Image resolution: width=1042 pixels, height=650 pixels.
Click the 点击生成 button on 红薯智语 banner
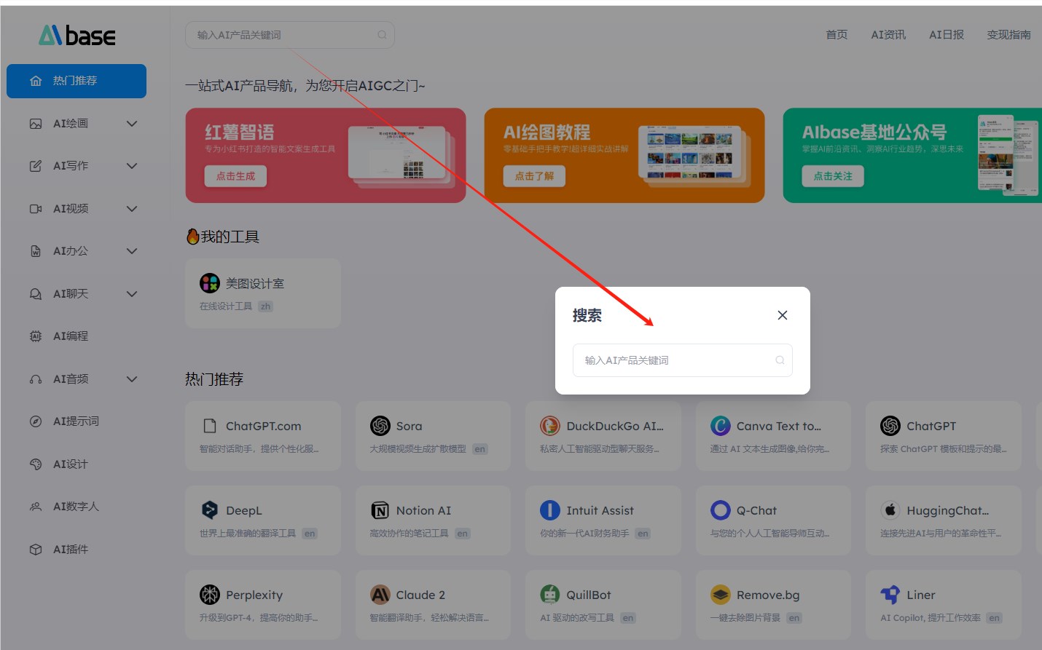pyautogui.click(x=236, y=176)
